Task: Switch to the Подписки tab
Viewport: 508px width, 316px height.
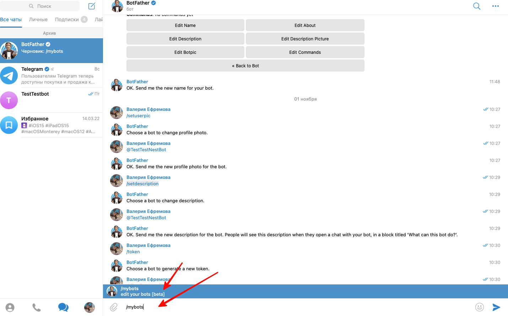Action: coord(67,19)
